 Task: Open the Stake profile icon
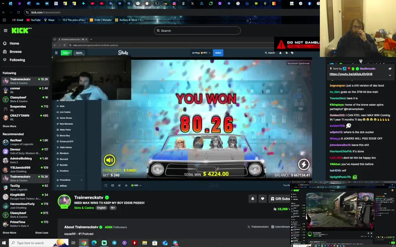(280, 53)
